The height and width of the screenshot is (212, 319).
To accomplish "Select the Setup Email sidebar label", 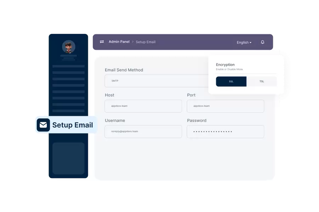I will point(73,125).
